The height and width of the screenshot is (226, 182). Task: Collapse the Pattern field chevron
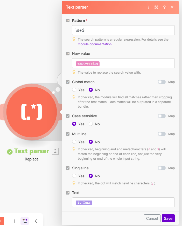point(68,21)
